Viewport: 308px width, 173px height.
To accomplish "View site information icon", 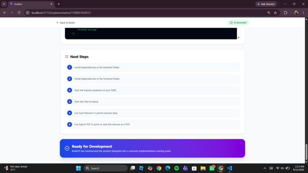I will pyautogui.click(x=28, y=13).
